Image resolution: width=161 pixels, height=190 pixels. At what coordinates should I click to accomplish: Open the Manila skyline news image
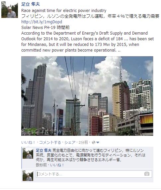coord(87,96)
